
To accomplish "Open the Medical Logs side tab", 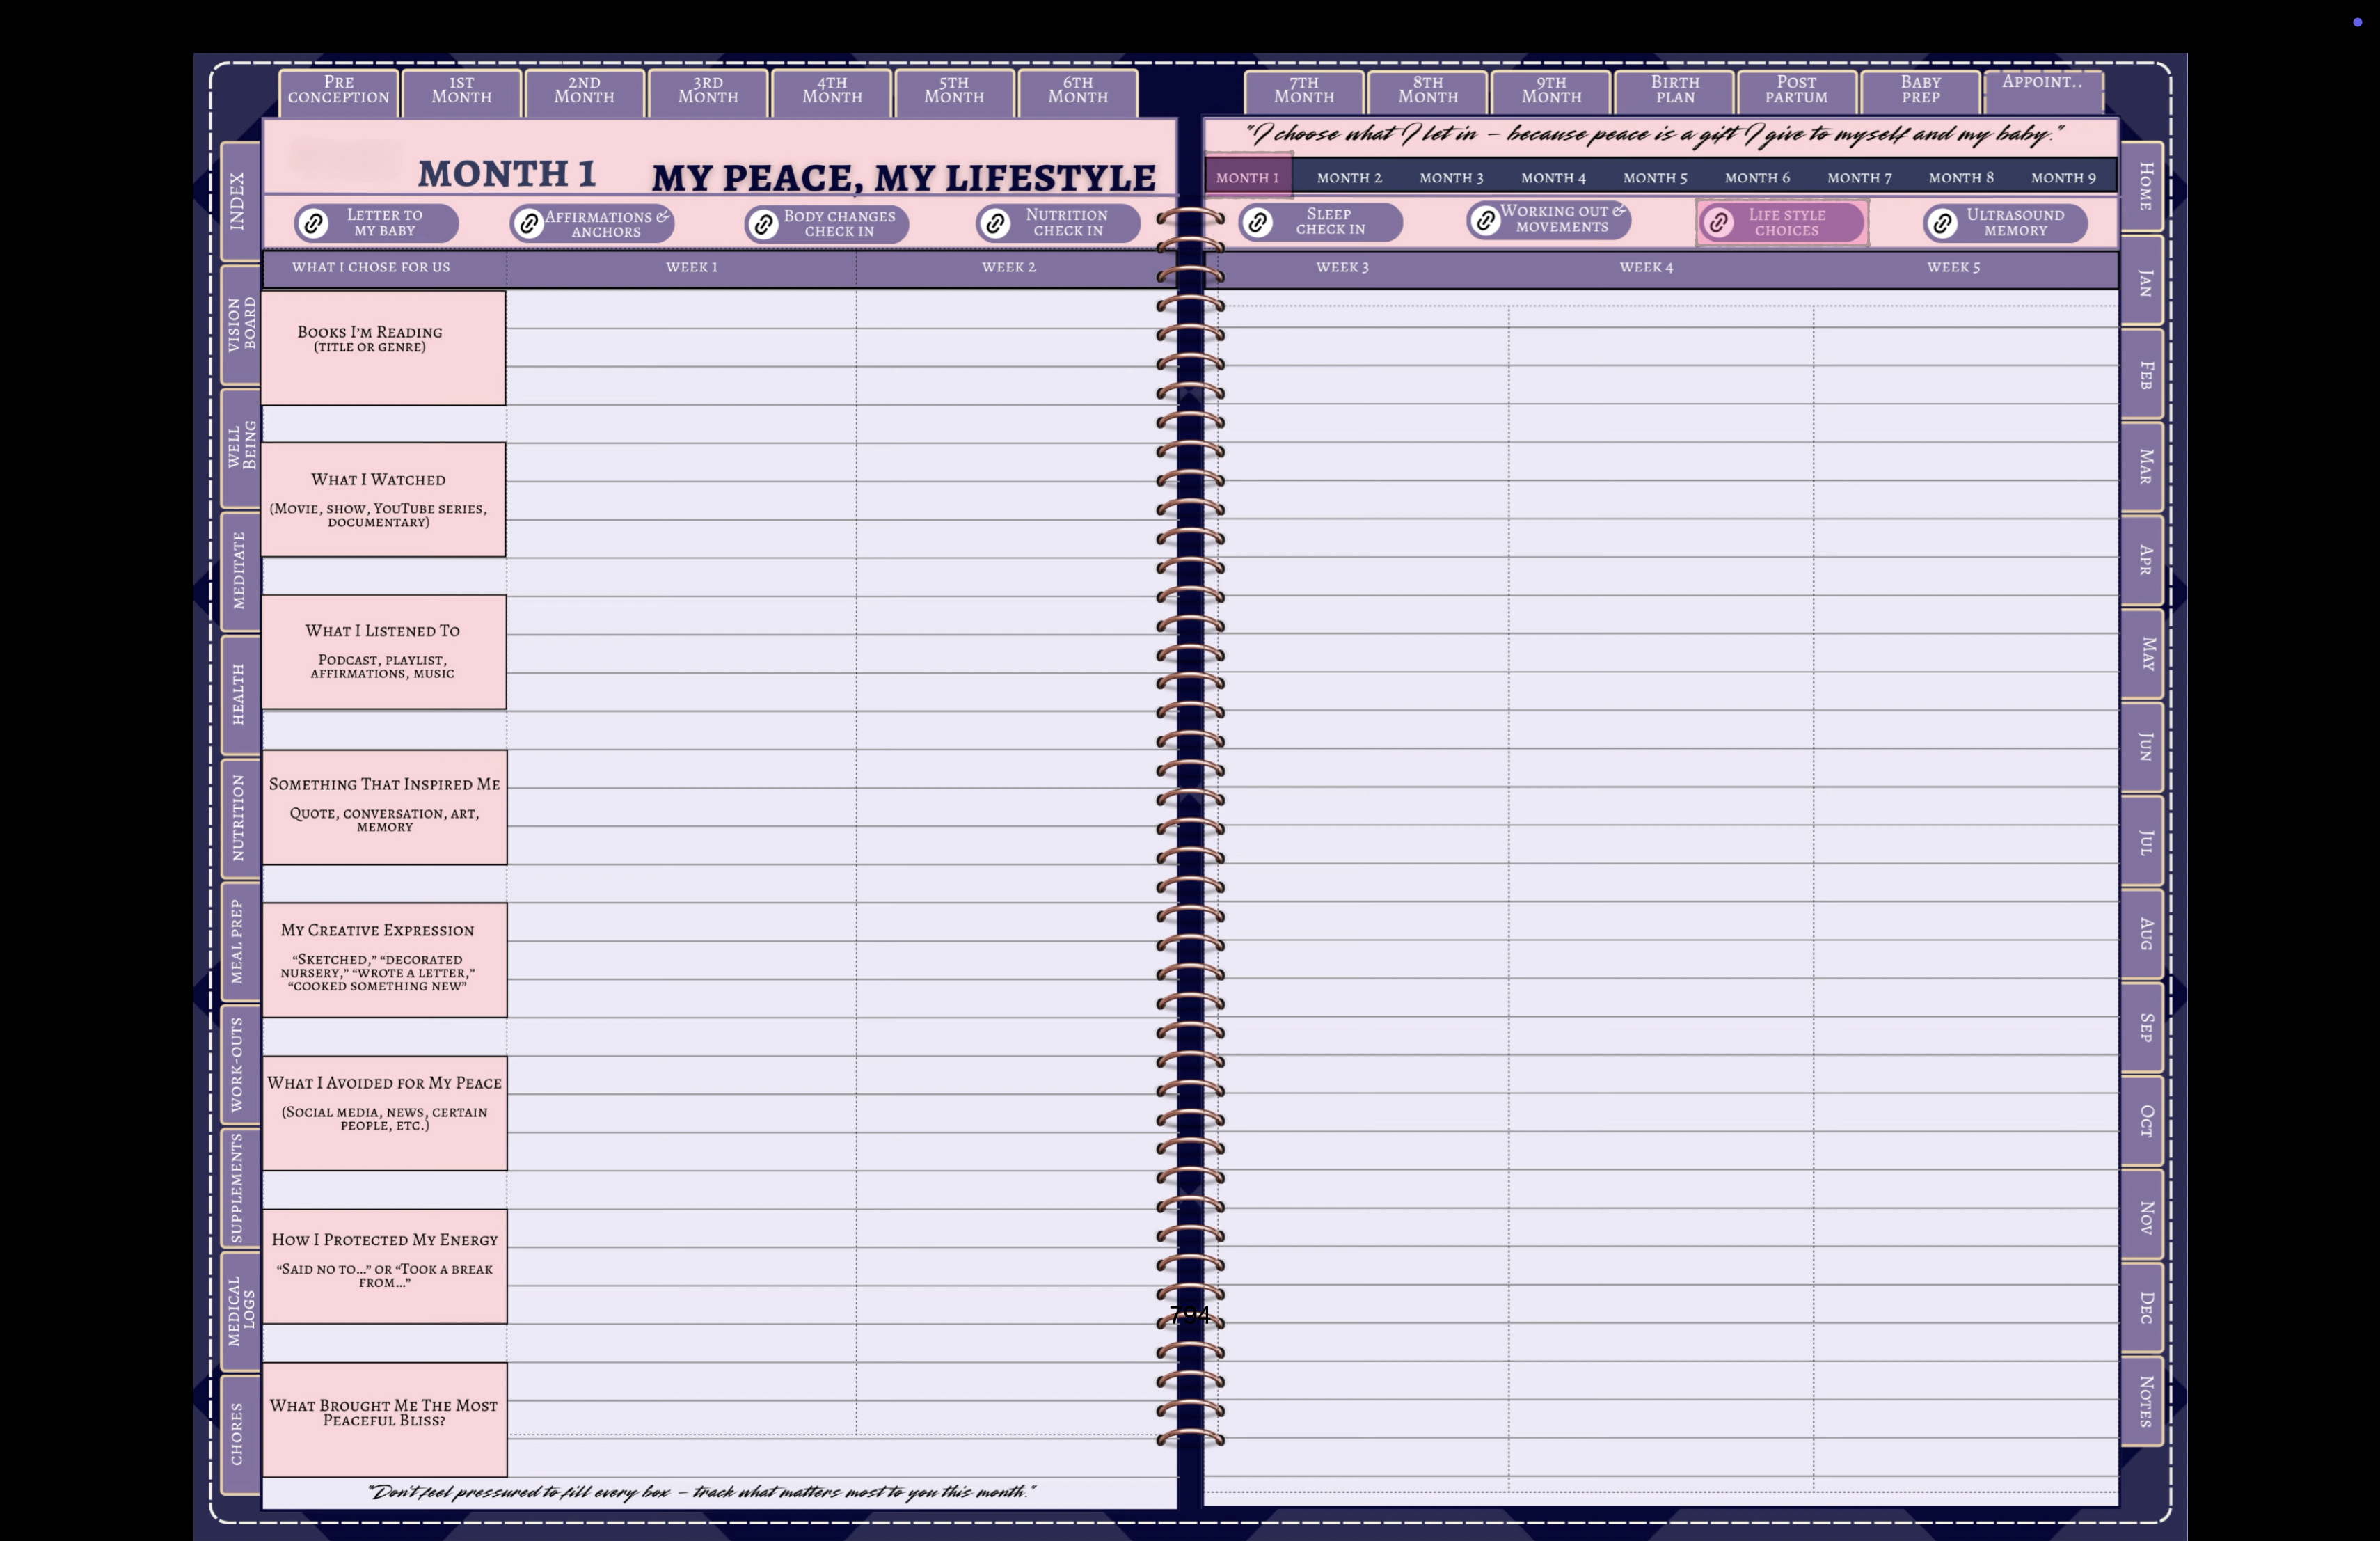I will point(241,1310).
